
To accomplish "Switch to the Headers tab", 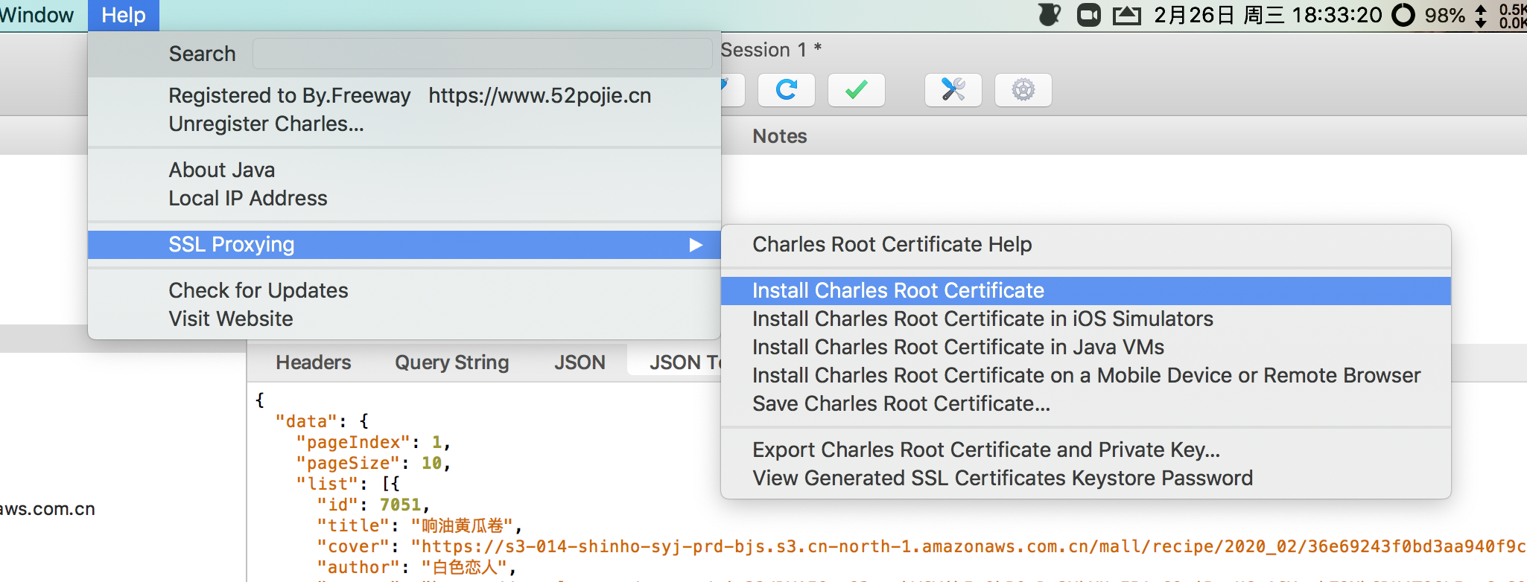I will coord(313,362).
